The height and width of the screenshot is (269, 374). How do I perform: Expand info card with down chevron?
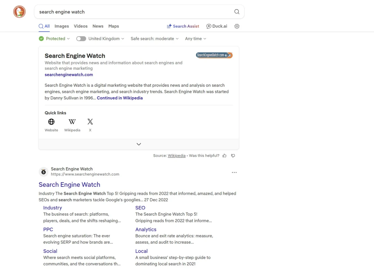point(139,144)
